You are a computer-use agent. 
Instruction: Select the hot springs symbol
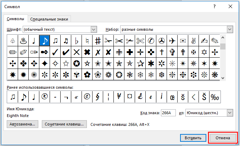pyautogui.click(x=23, y=41)
